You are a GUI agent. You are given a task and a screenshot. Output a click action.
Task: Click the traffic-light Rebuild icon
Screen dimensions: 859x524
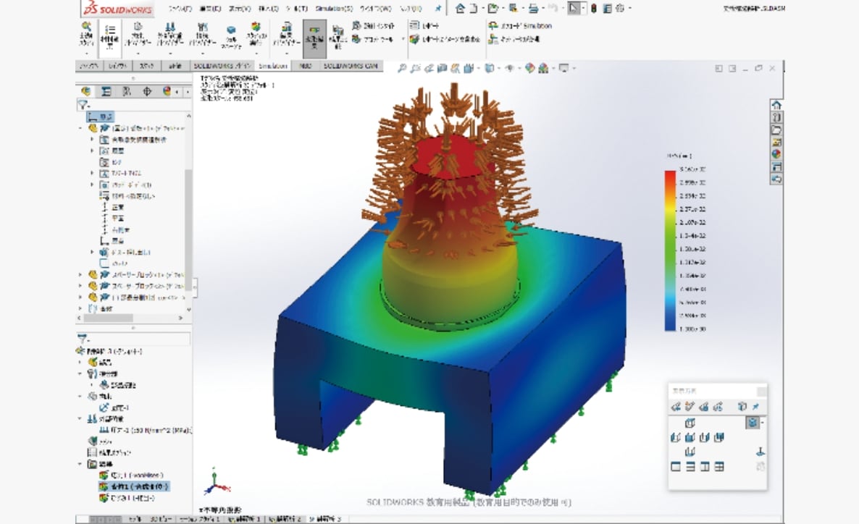(x=594, y=9)
